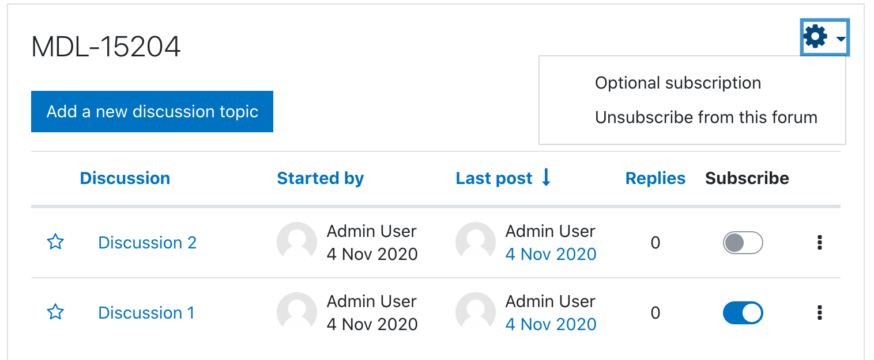Screen dimensions: 874x360
Task: Click Admin User avatar in Discussion 1 Last post
Action: pos(476,312)
